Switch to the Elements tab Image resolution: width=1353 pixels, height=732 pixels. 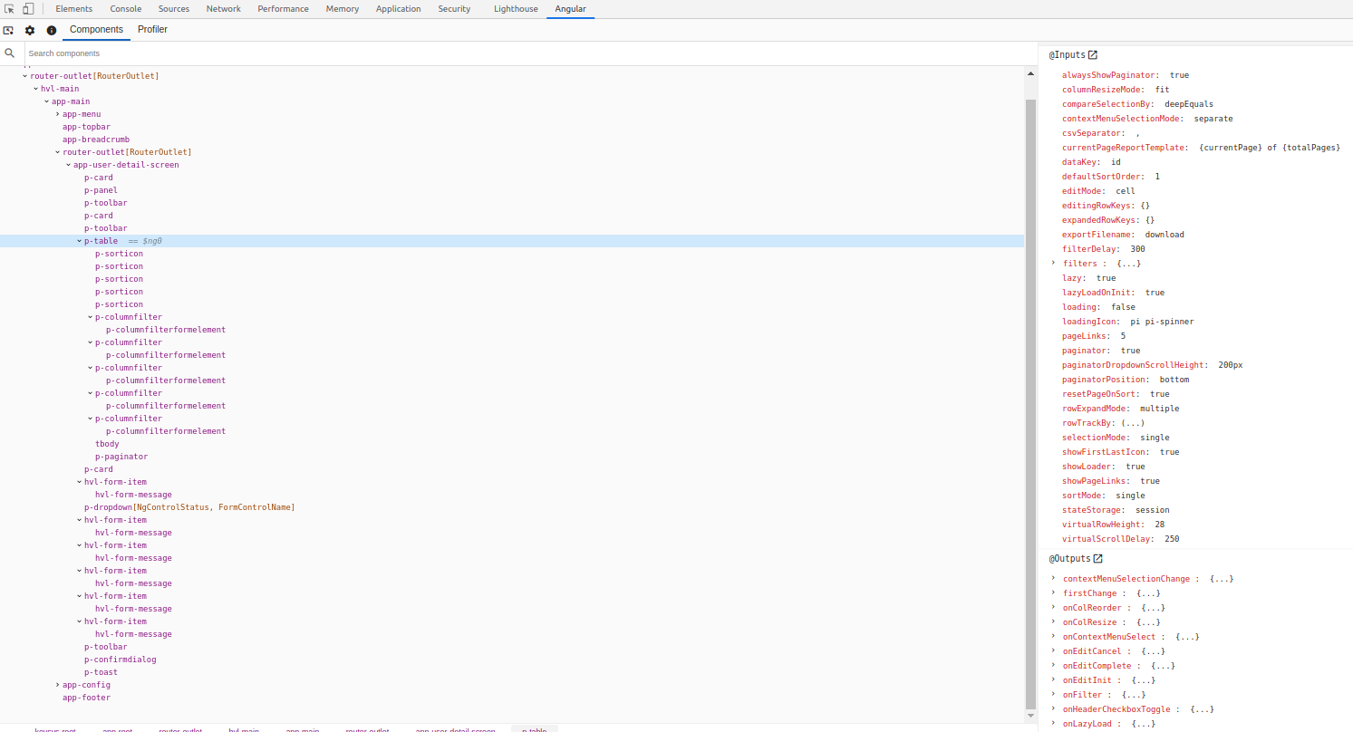[x=73, y=9]
